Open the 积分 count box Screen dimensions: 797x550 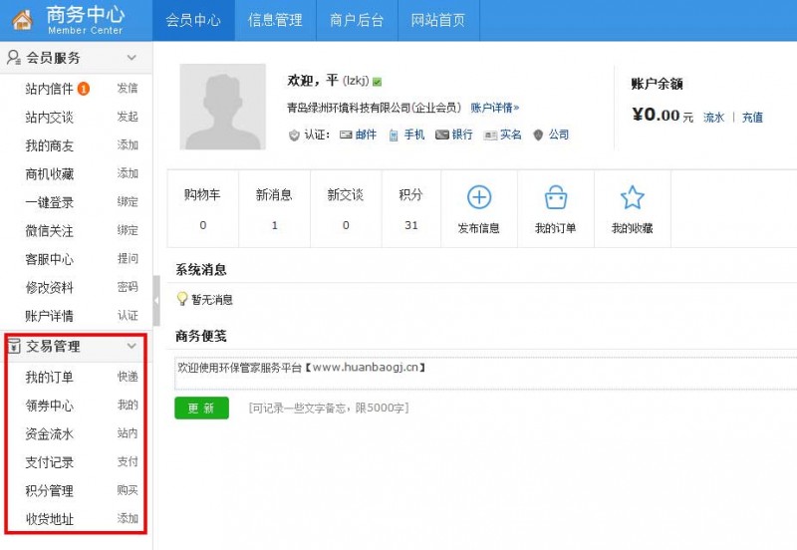(x=411, y=209)
